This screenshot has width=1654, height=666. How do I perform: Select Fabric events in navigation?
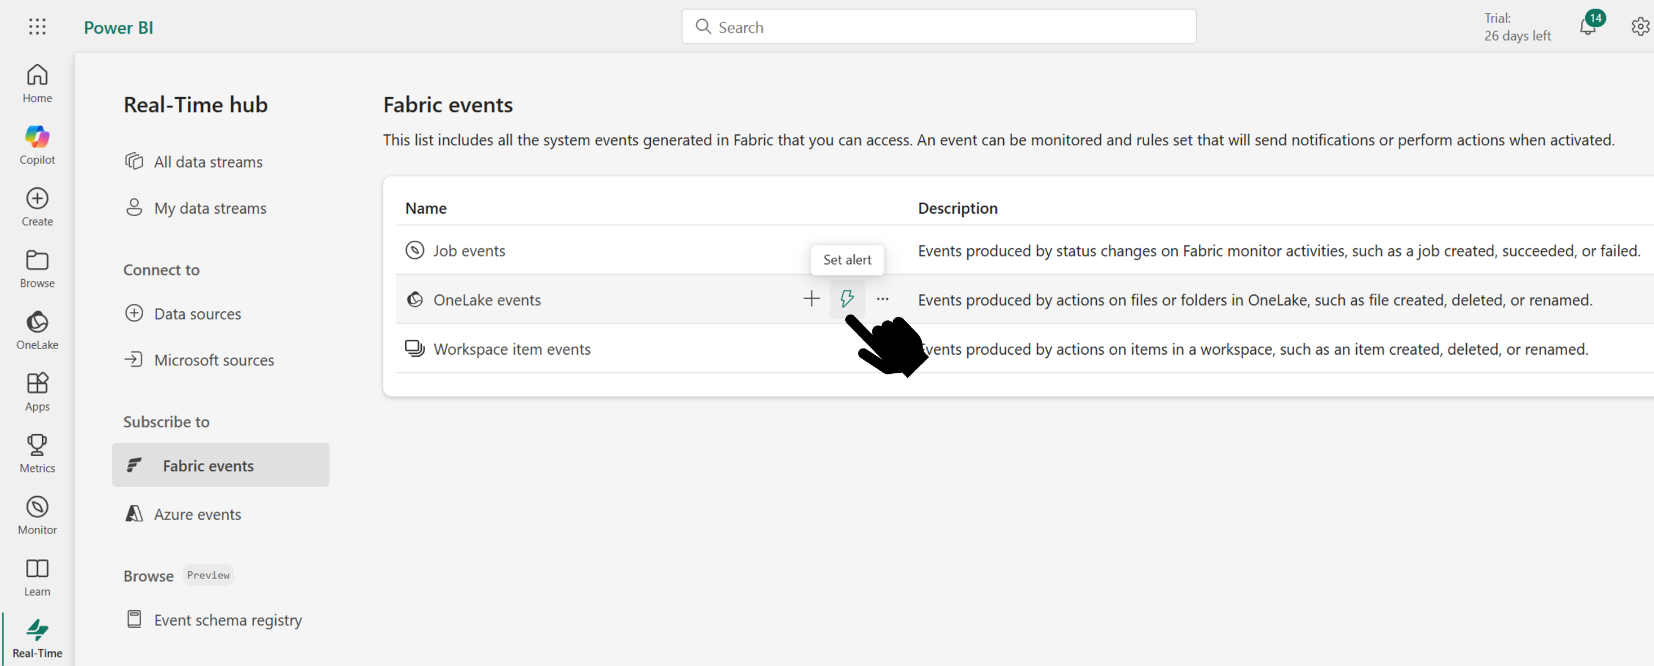point(220,465)
